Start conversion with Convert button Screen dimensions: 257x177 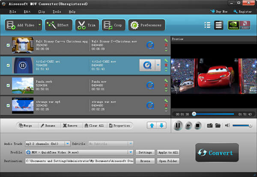click(217, 153)
